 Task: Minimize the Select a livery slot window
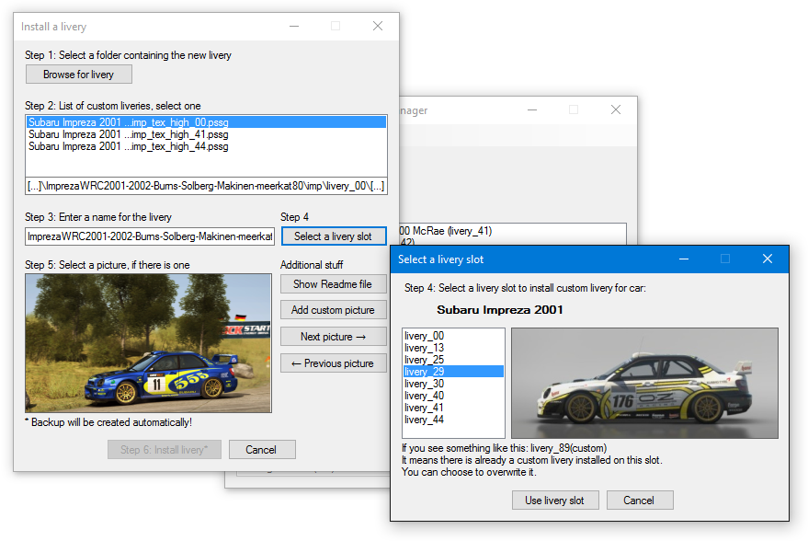click(684, 259)
